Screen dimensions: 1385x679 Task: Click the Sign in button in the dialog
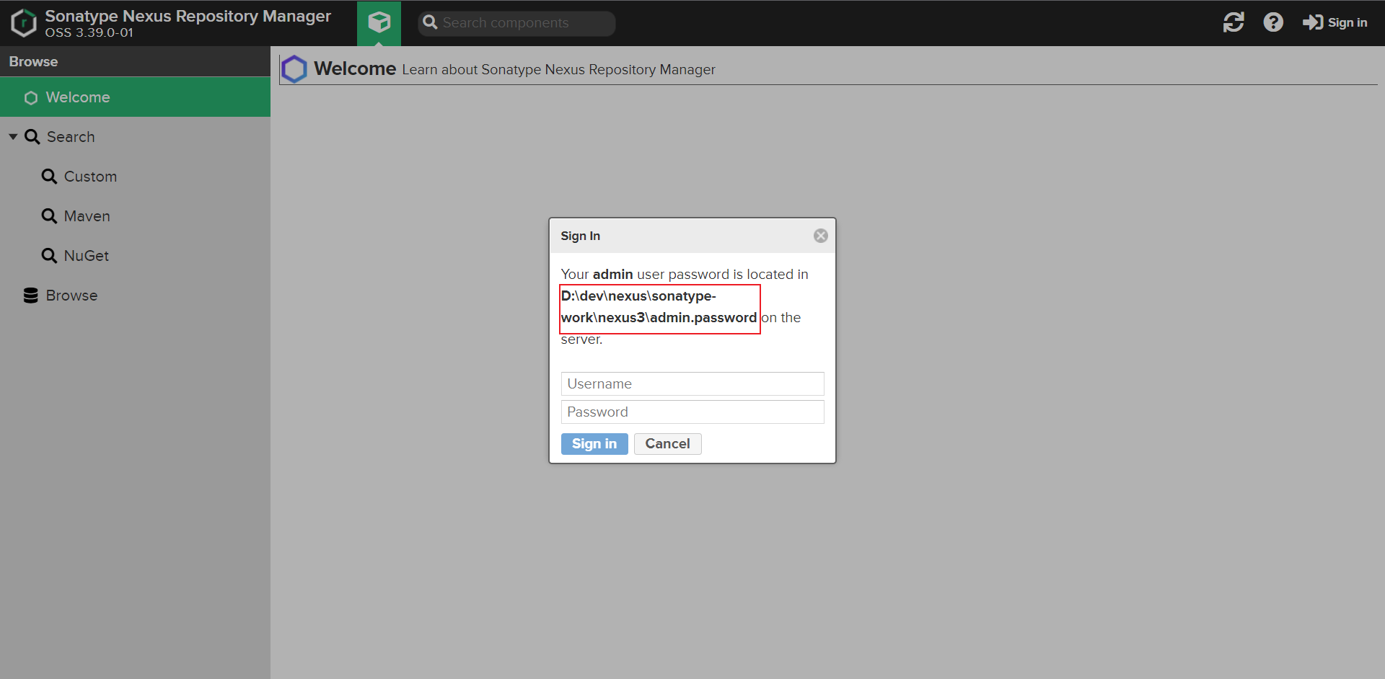[594, 444]
